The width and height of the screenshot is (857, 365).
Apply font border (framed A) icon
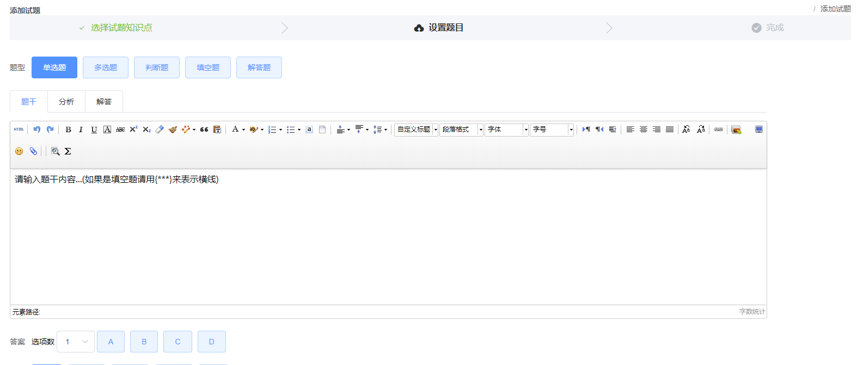click(107, 129)
